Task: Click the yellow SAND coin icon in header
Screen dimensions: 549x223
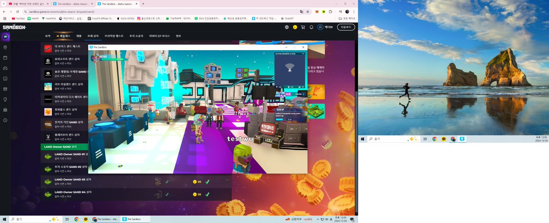Action: (295, 27)
